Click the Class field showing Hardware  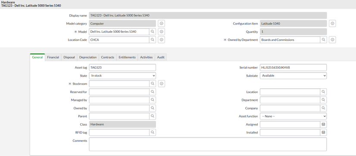[122, 125]
